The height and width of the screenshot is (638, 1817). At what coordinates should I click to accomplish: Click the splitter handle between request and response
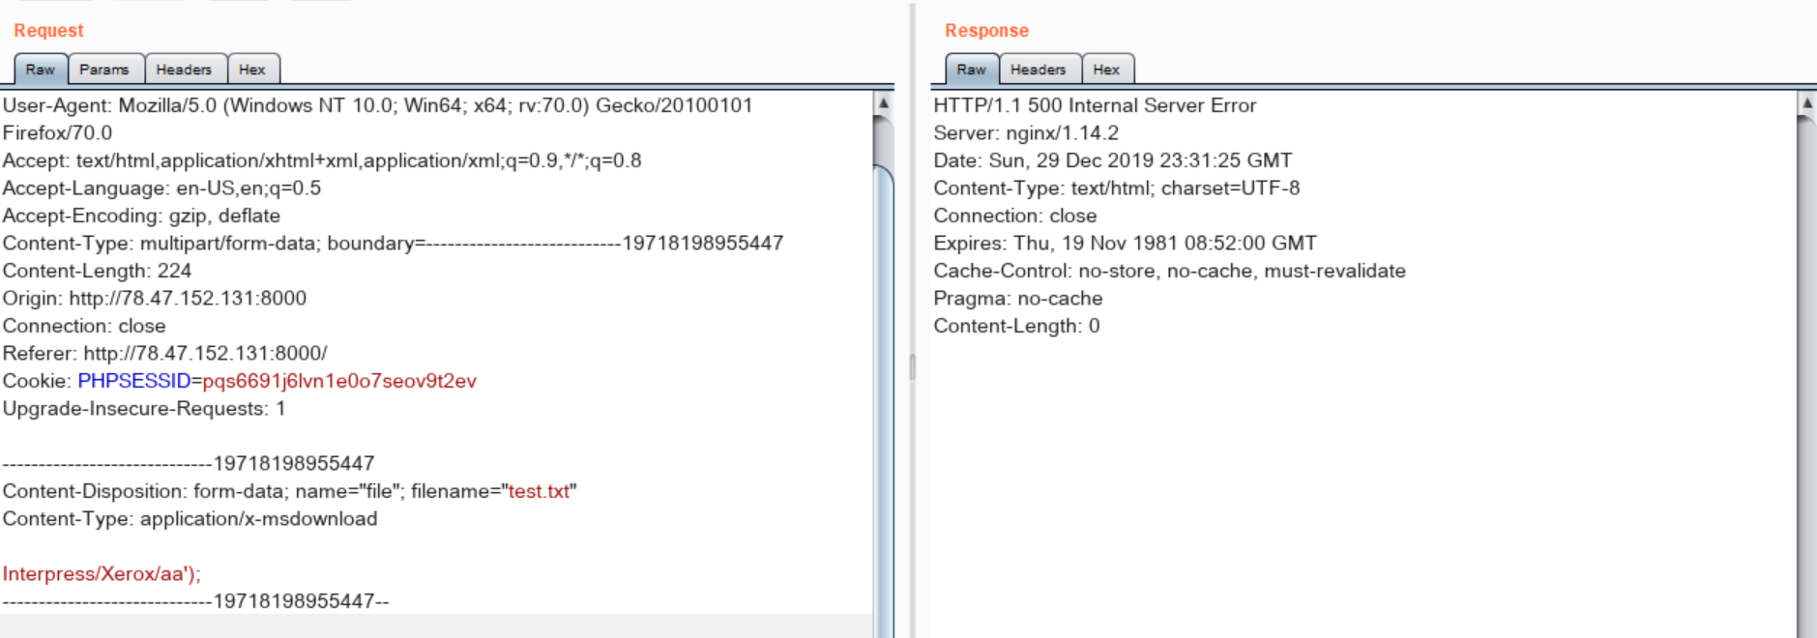[x=912, y=366]
